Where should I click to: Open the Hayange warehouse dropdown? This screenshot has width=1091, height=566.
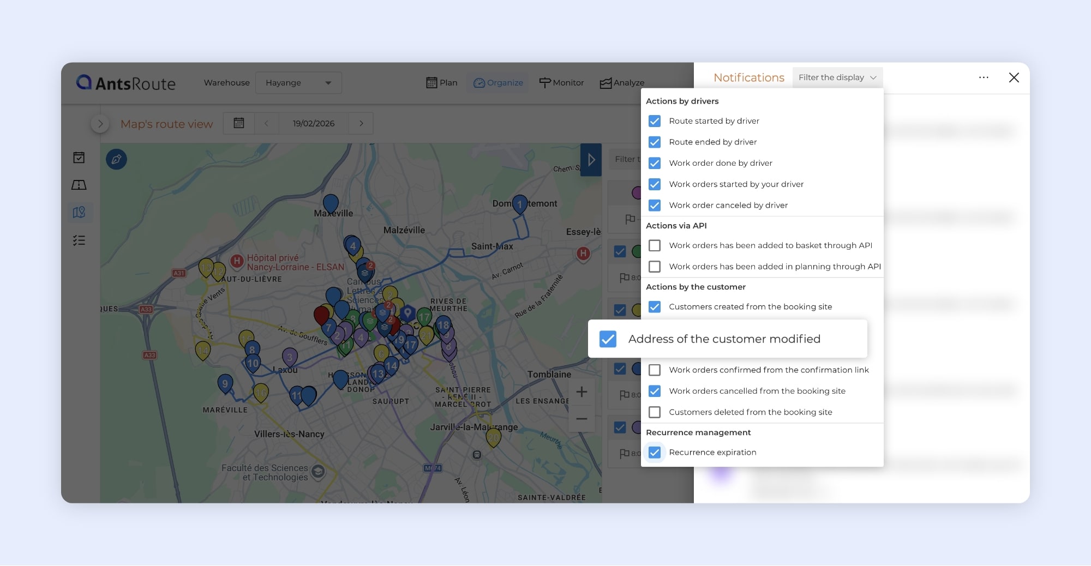point(298,83)
